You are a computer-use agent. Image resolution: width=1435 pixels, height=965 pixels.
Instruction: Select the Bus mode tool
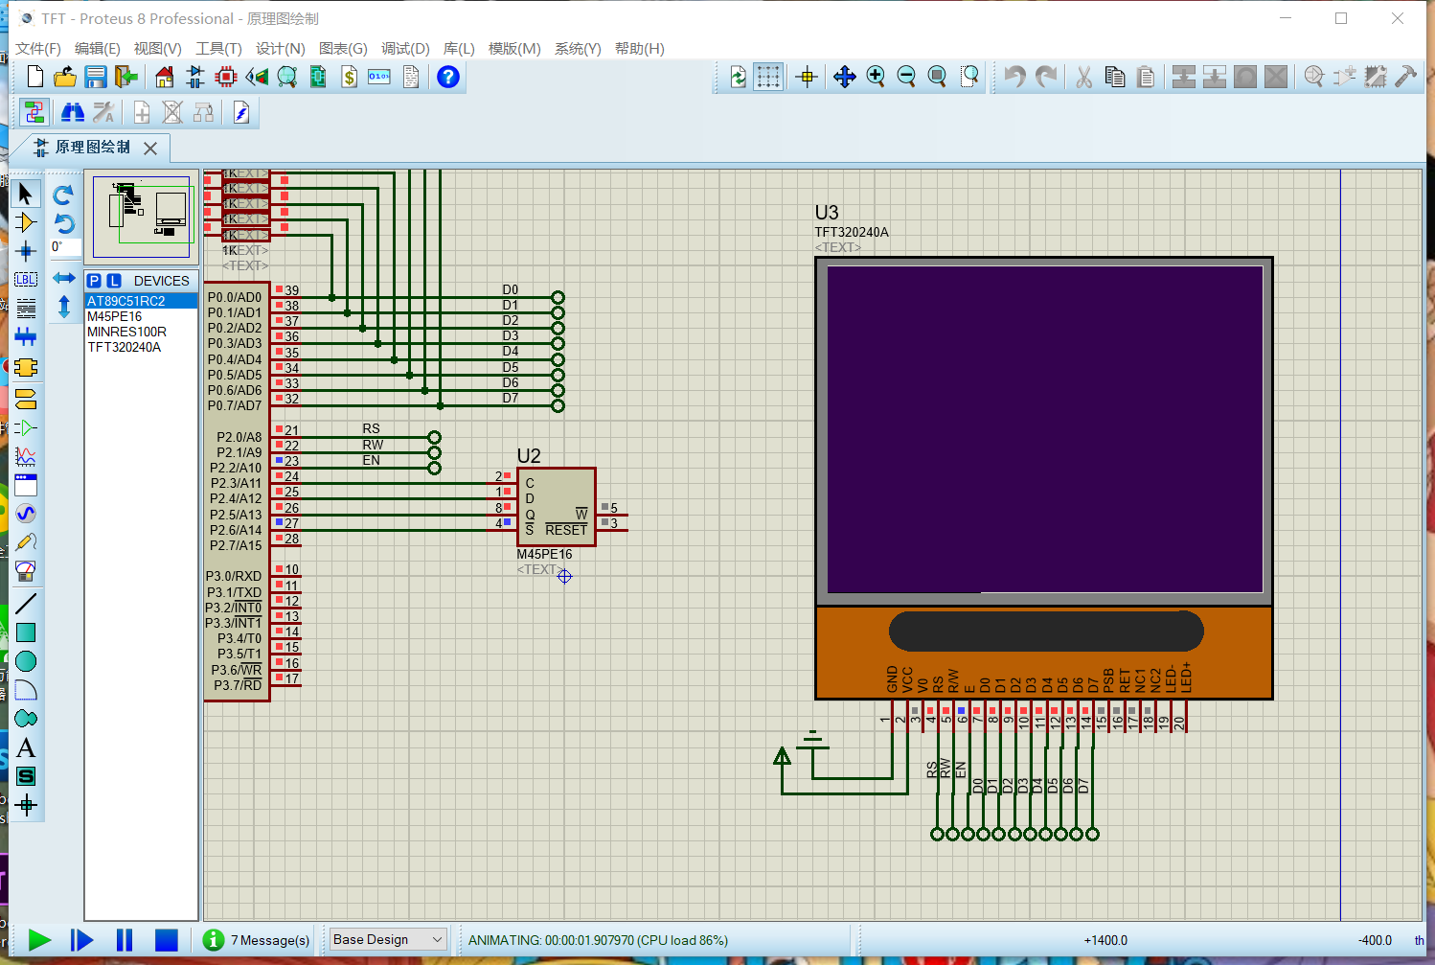26,337
